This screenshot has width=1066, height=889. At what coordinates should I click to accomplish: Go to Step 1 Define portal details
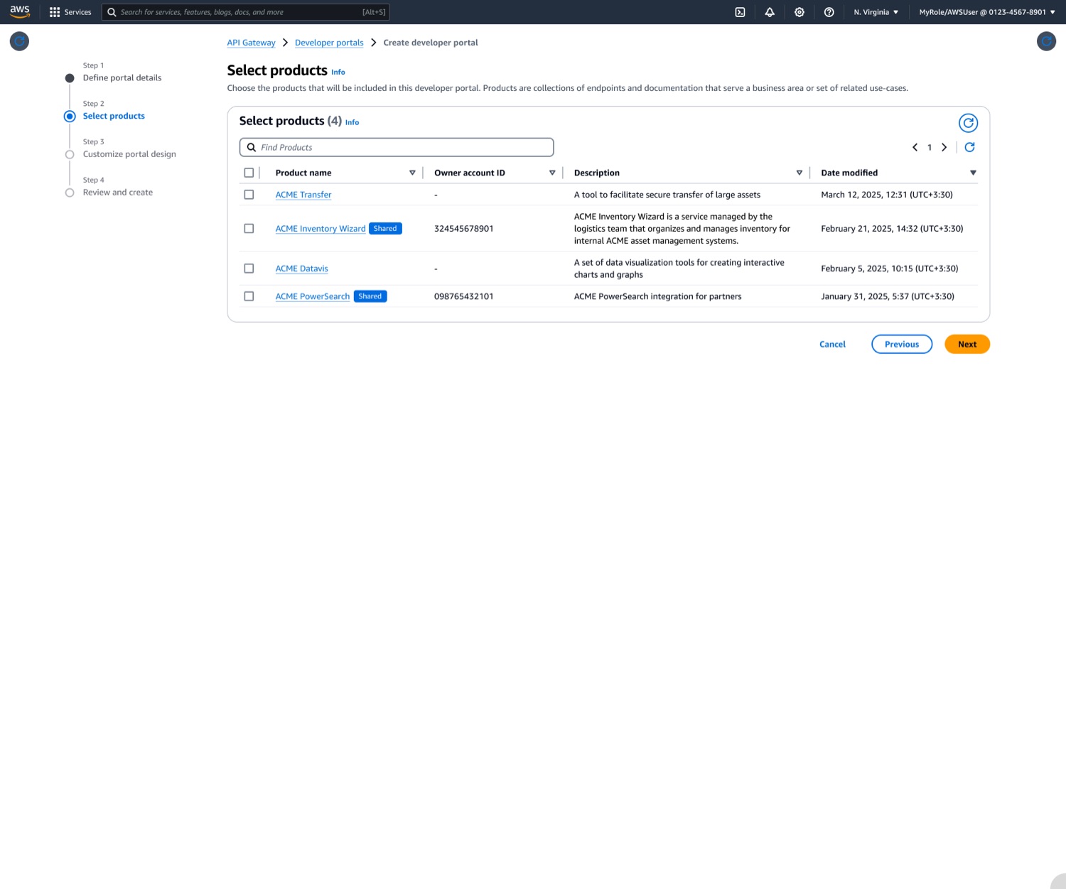tap(122, 78)
